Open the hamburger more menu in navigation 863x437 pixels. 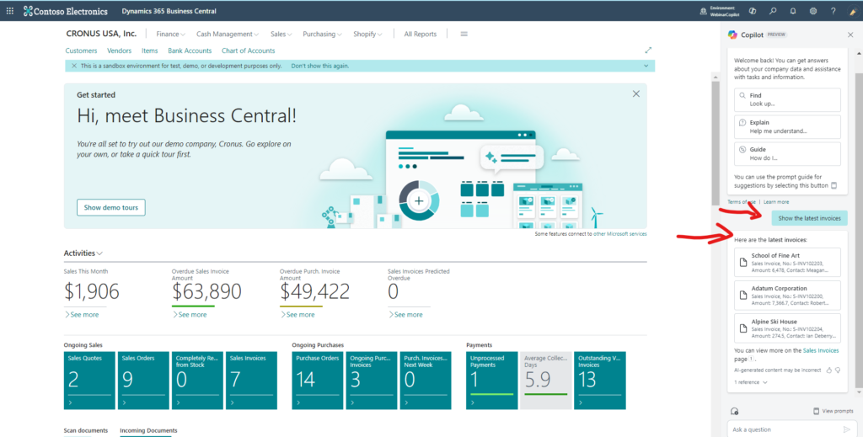pos(464,34)
